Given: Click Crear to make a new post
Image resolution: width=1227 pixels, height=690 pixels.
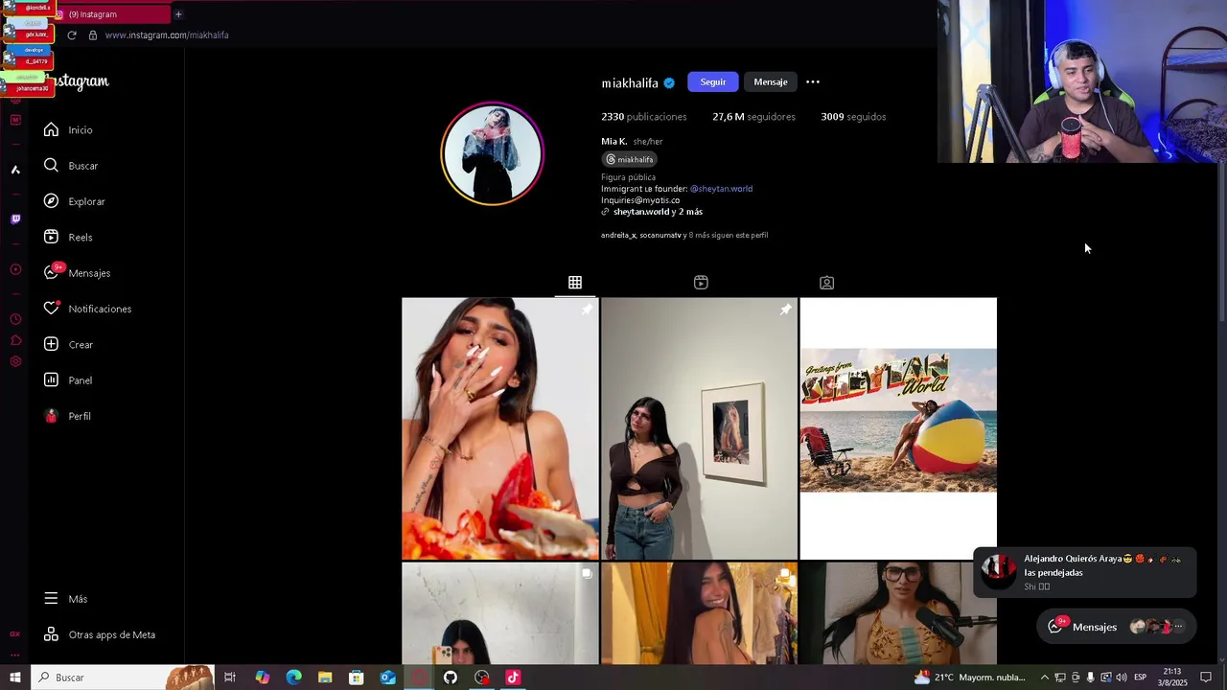Looking at the screenshot, I should [x=68, y=344].
